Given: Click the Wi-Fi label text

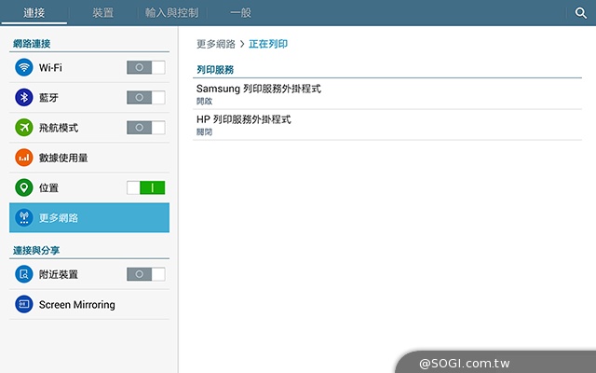Looking at the screenshot, I should pyautogui.click(x=50, y=68).
